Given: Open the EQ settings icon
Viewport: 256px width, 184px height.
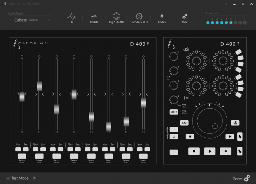Looking at the screenshot, I should 71,18.
